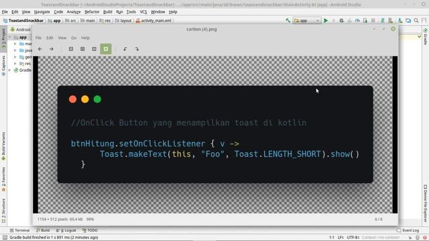Click the Debug app bug icon
429x241 pixels.
click(x=341, y=21)
